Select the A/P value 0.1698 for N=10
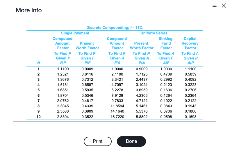The width and height of the screenshot is (230, 156). click(190, 117)
